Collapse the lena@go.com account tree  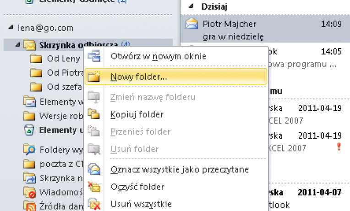tap(11, 28)
